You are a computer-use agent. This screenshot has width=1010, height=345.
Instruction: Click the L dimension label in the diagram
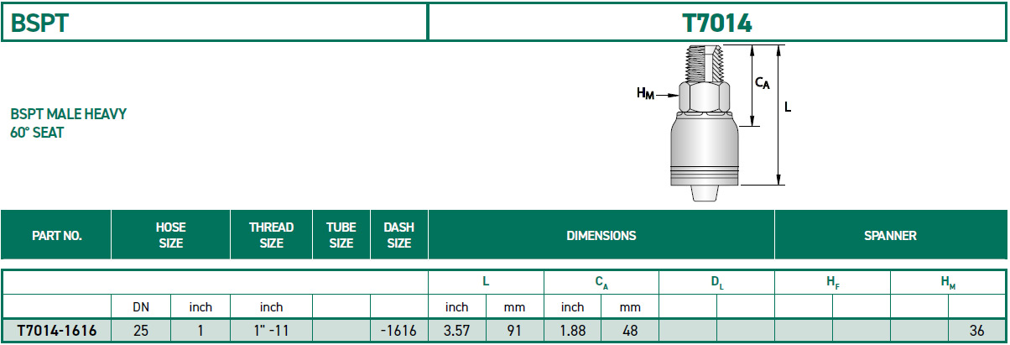coord(788,107)
